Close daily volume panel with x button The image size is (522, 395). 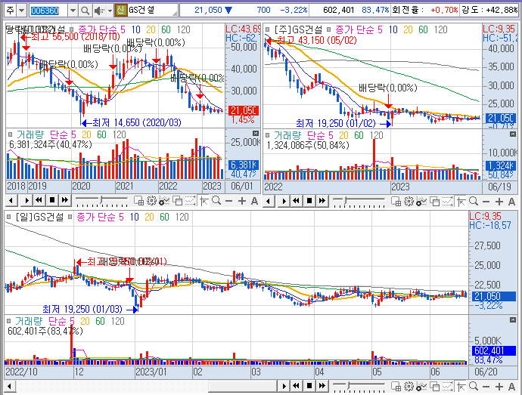click(513, 319)
